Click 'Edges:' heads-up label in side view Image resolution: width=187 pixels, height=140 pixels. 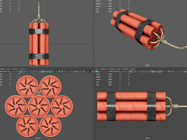point(98,77)
